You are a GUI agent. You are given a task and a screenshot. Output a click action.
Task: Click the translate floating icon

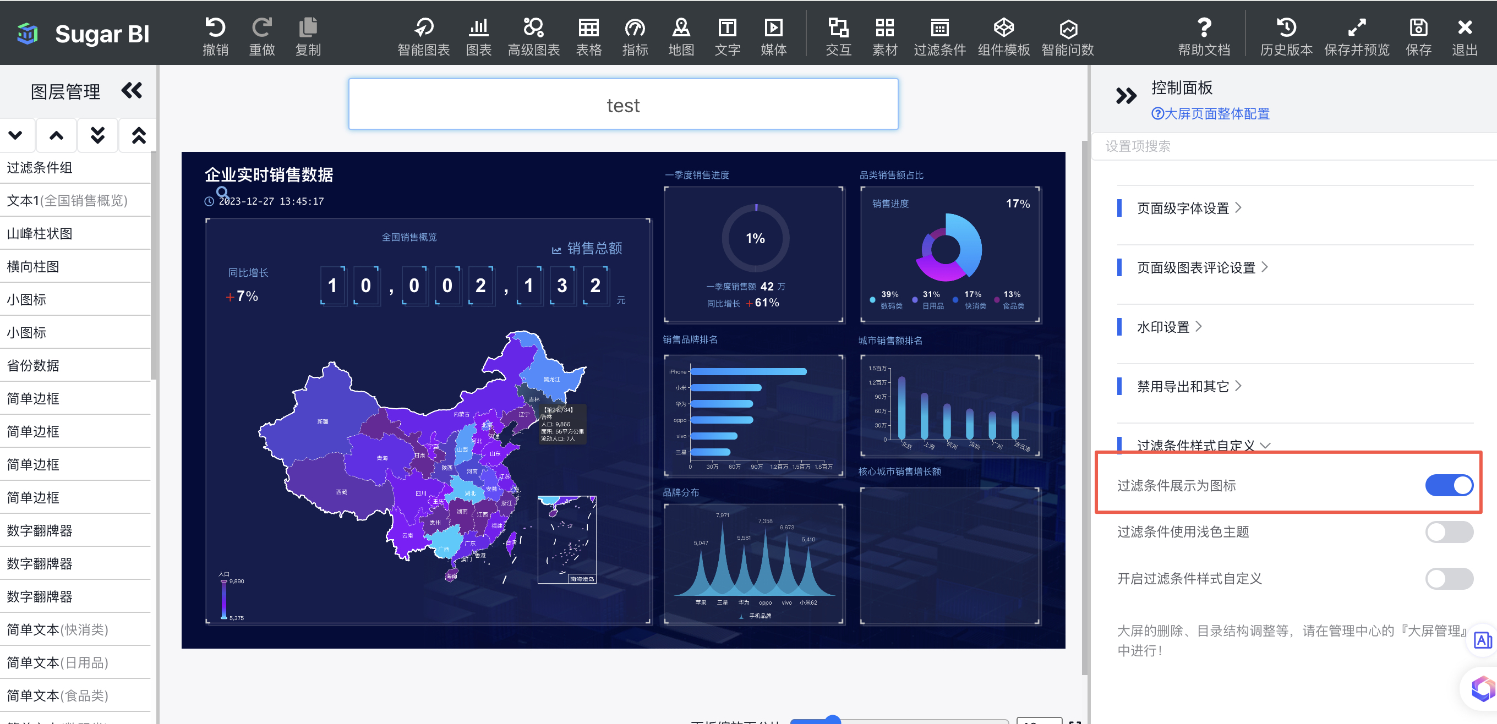(1482, 640)
